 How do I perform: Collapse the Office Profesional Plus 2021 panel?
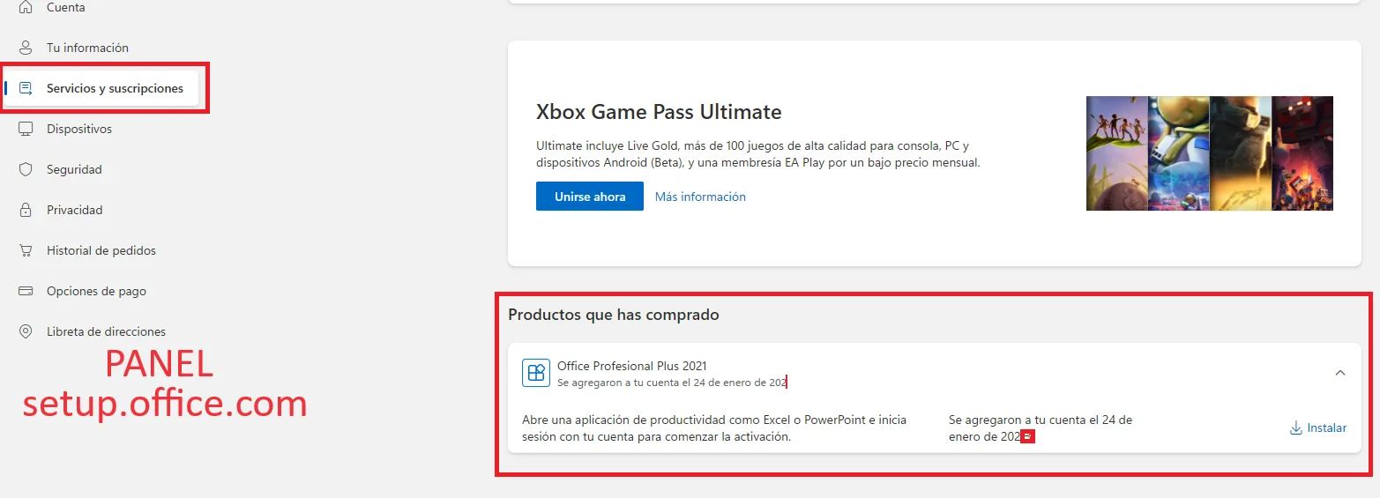pyautogui.click(x=1340, y=373)
